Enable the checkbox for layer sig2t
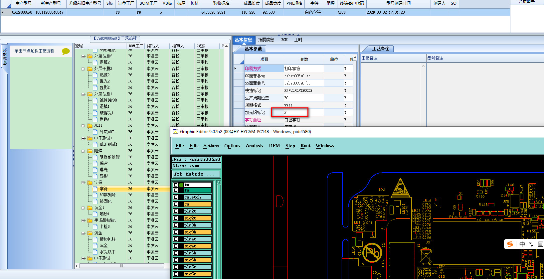Screen dimensions: 544x279 (176, 218)
